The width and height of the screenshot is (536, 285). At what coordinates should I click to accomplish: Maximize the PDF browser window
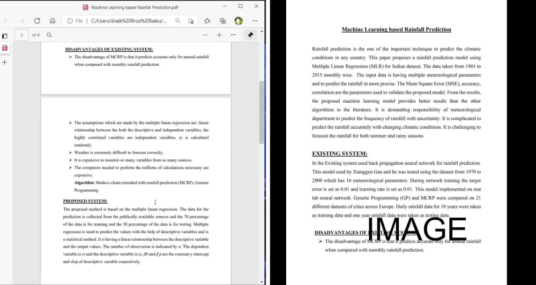pyautogui.click(x=240, y=6)
